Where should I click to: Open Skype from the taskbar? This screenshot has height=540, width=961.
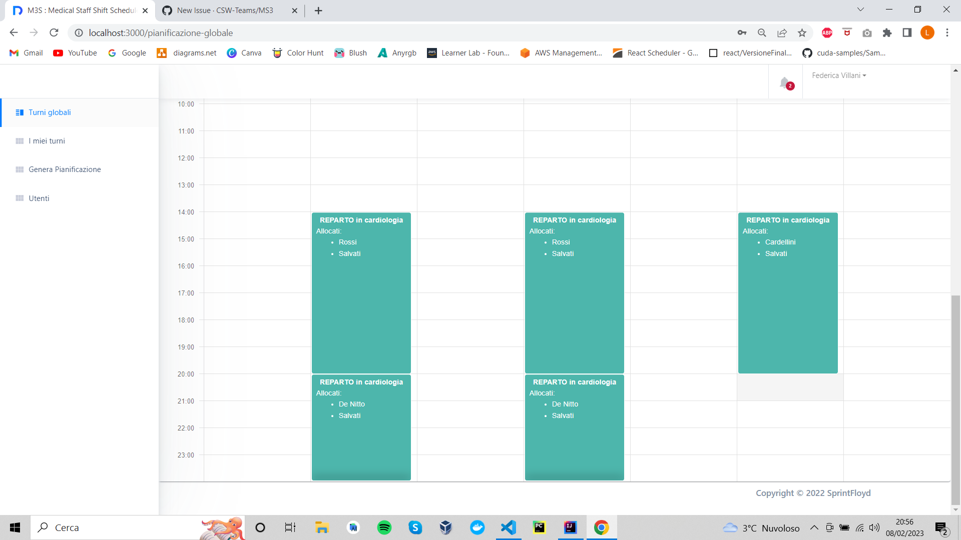[x=415, y=527]
